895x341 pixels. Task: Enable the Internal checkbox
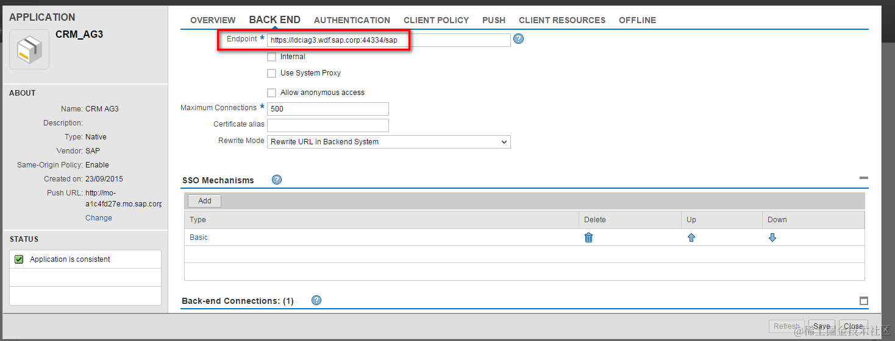click(272, 57)
